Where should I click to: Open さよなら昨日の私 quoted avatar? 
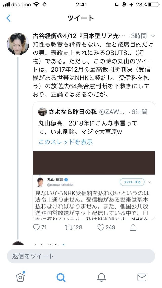[43, 112]
